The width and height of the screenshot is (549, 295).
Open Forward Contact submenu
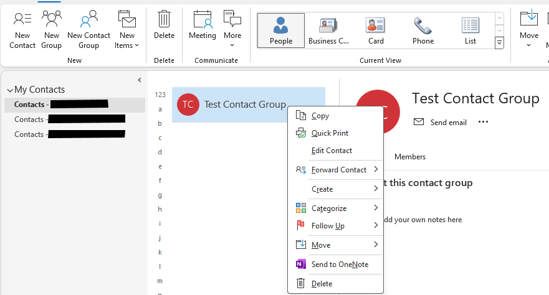click(335, 170)
